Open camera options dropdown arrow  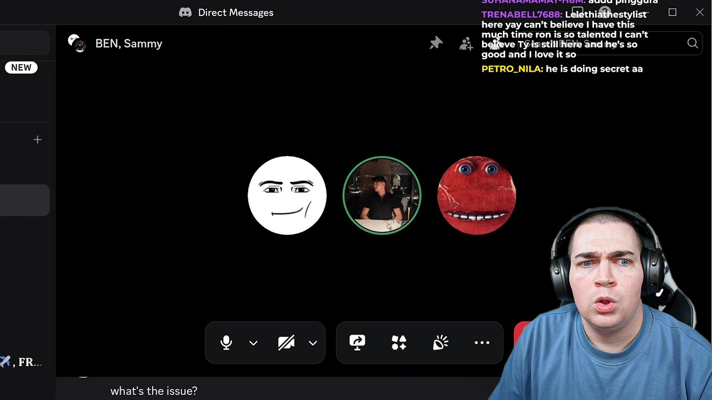click(x=313, y=343)
